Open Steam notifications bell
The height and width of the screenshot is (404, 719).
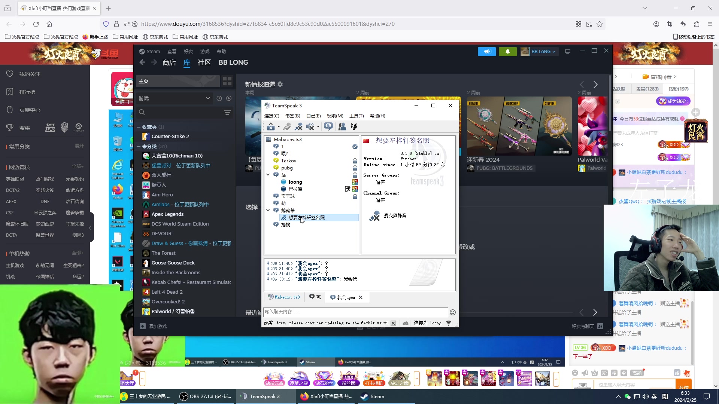(508, 52)
